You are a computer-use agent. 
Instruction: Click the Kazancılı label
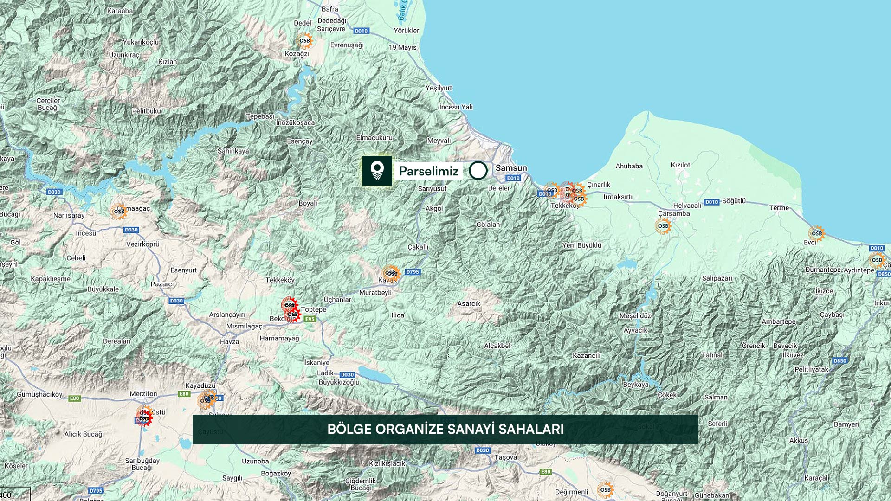[x=586, y=355]
